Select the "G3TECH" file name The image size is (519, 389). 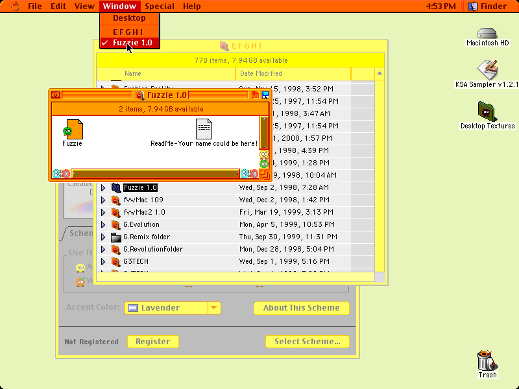pyautogui.click(x=136, y=262)
